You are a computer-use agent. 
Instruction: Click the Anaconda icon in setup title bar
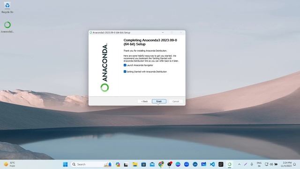coord(90,32)
